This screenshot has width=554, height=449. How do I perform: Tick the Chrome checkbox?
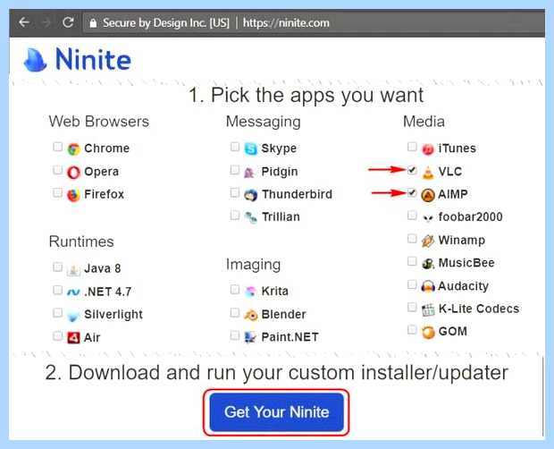coord(57,147)
